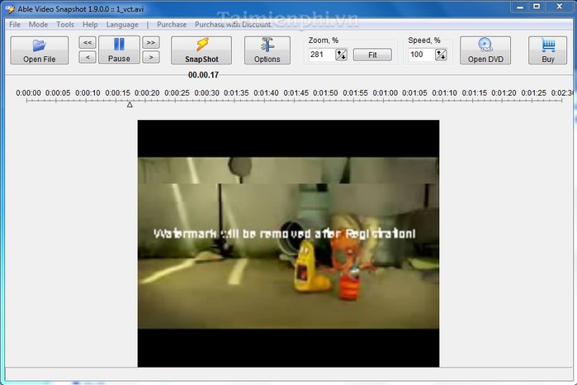Screen dimensions: 577x385
Task: Click the Open File folder button
Action: tap(40, 50)
